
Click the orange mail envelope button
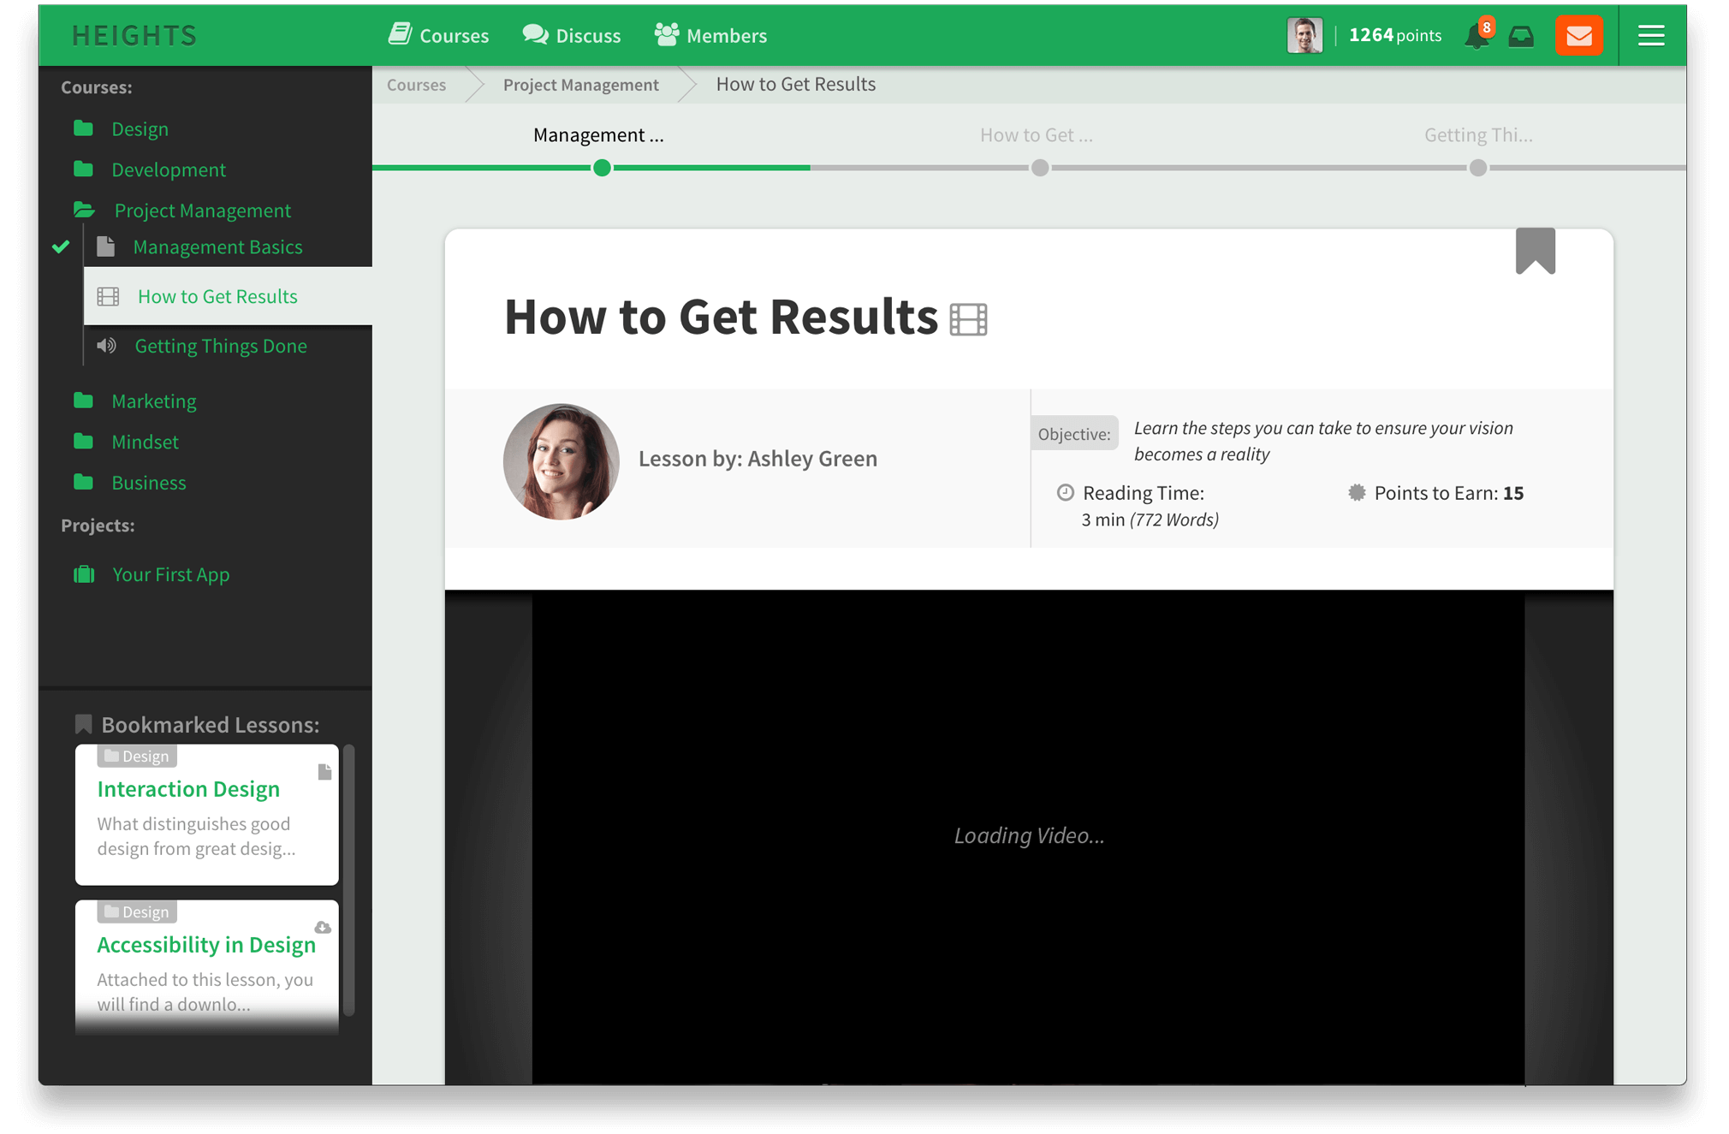point(1578,36)
